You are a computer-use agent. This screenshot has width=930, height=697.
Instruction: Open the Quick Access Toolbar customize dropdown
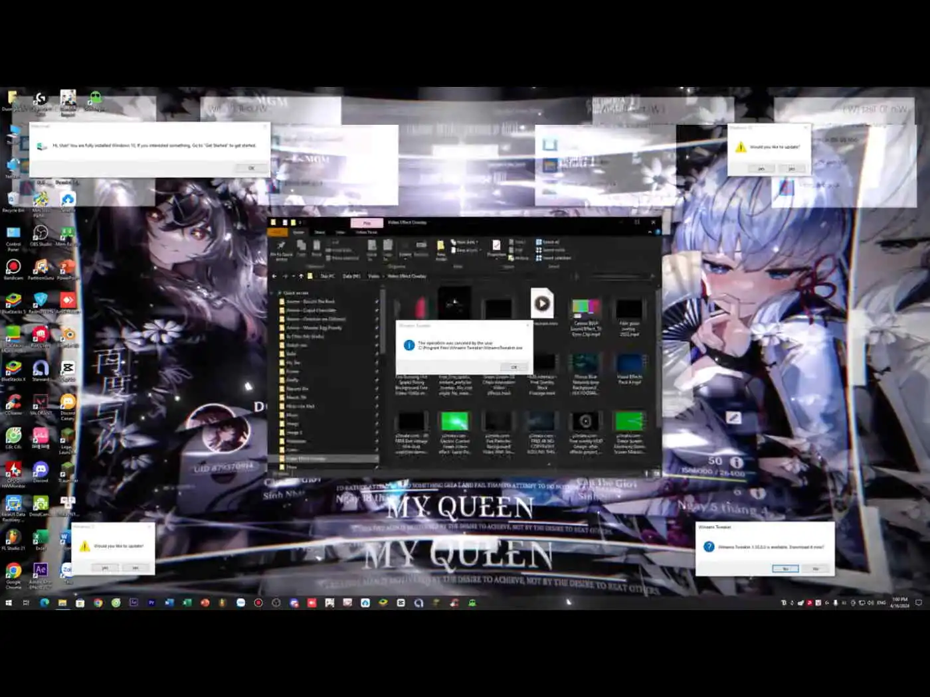[300, 222]
